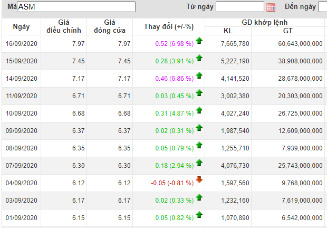Image resolution: width=327 pixels, height=228 pixels.
Task: Click the green up arrow for 07/09/2020
Action: (x=199, y=163)
